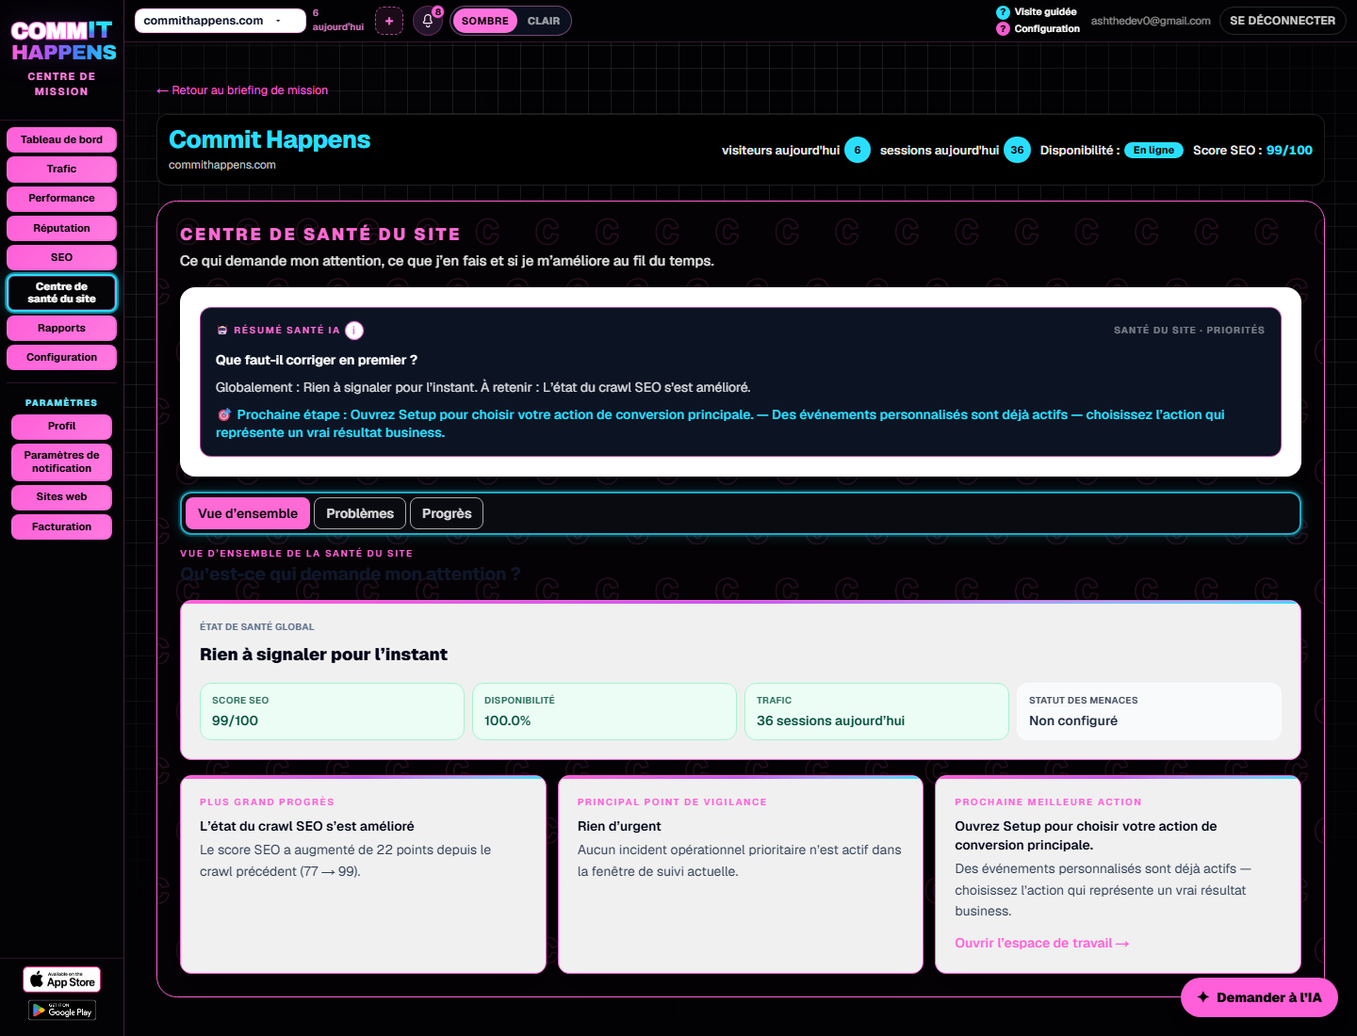Click the Statut des menaces card
This screenshot has height=1036, width=1357.
1149,711
